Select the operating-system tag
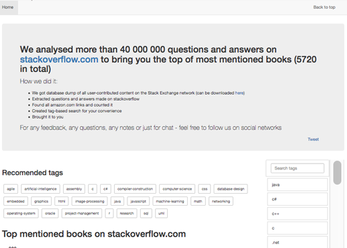Image resolution: width=347 pixels, height=248 pixels. (x=21, y=214)
